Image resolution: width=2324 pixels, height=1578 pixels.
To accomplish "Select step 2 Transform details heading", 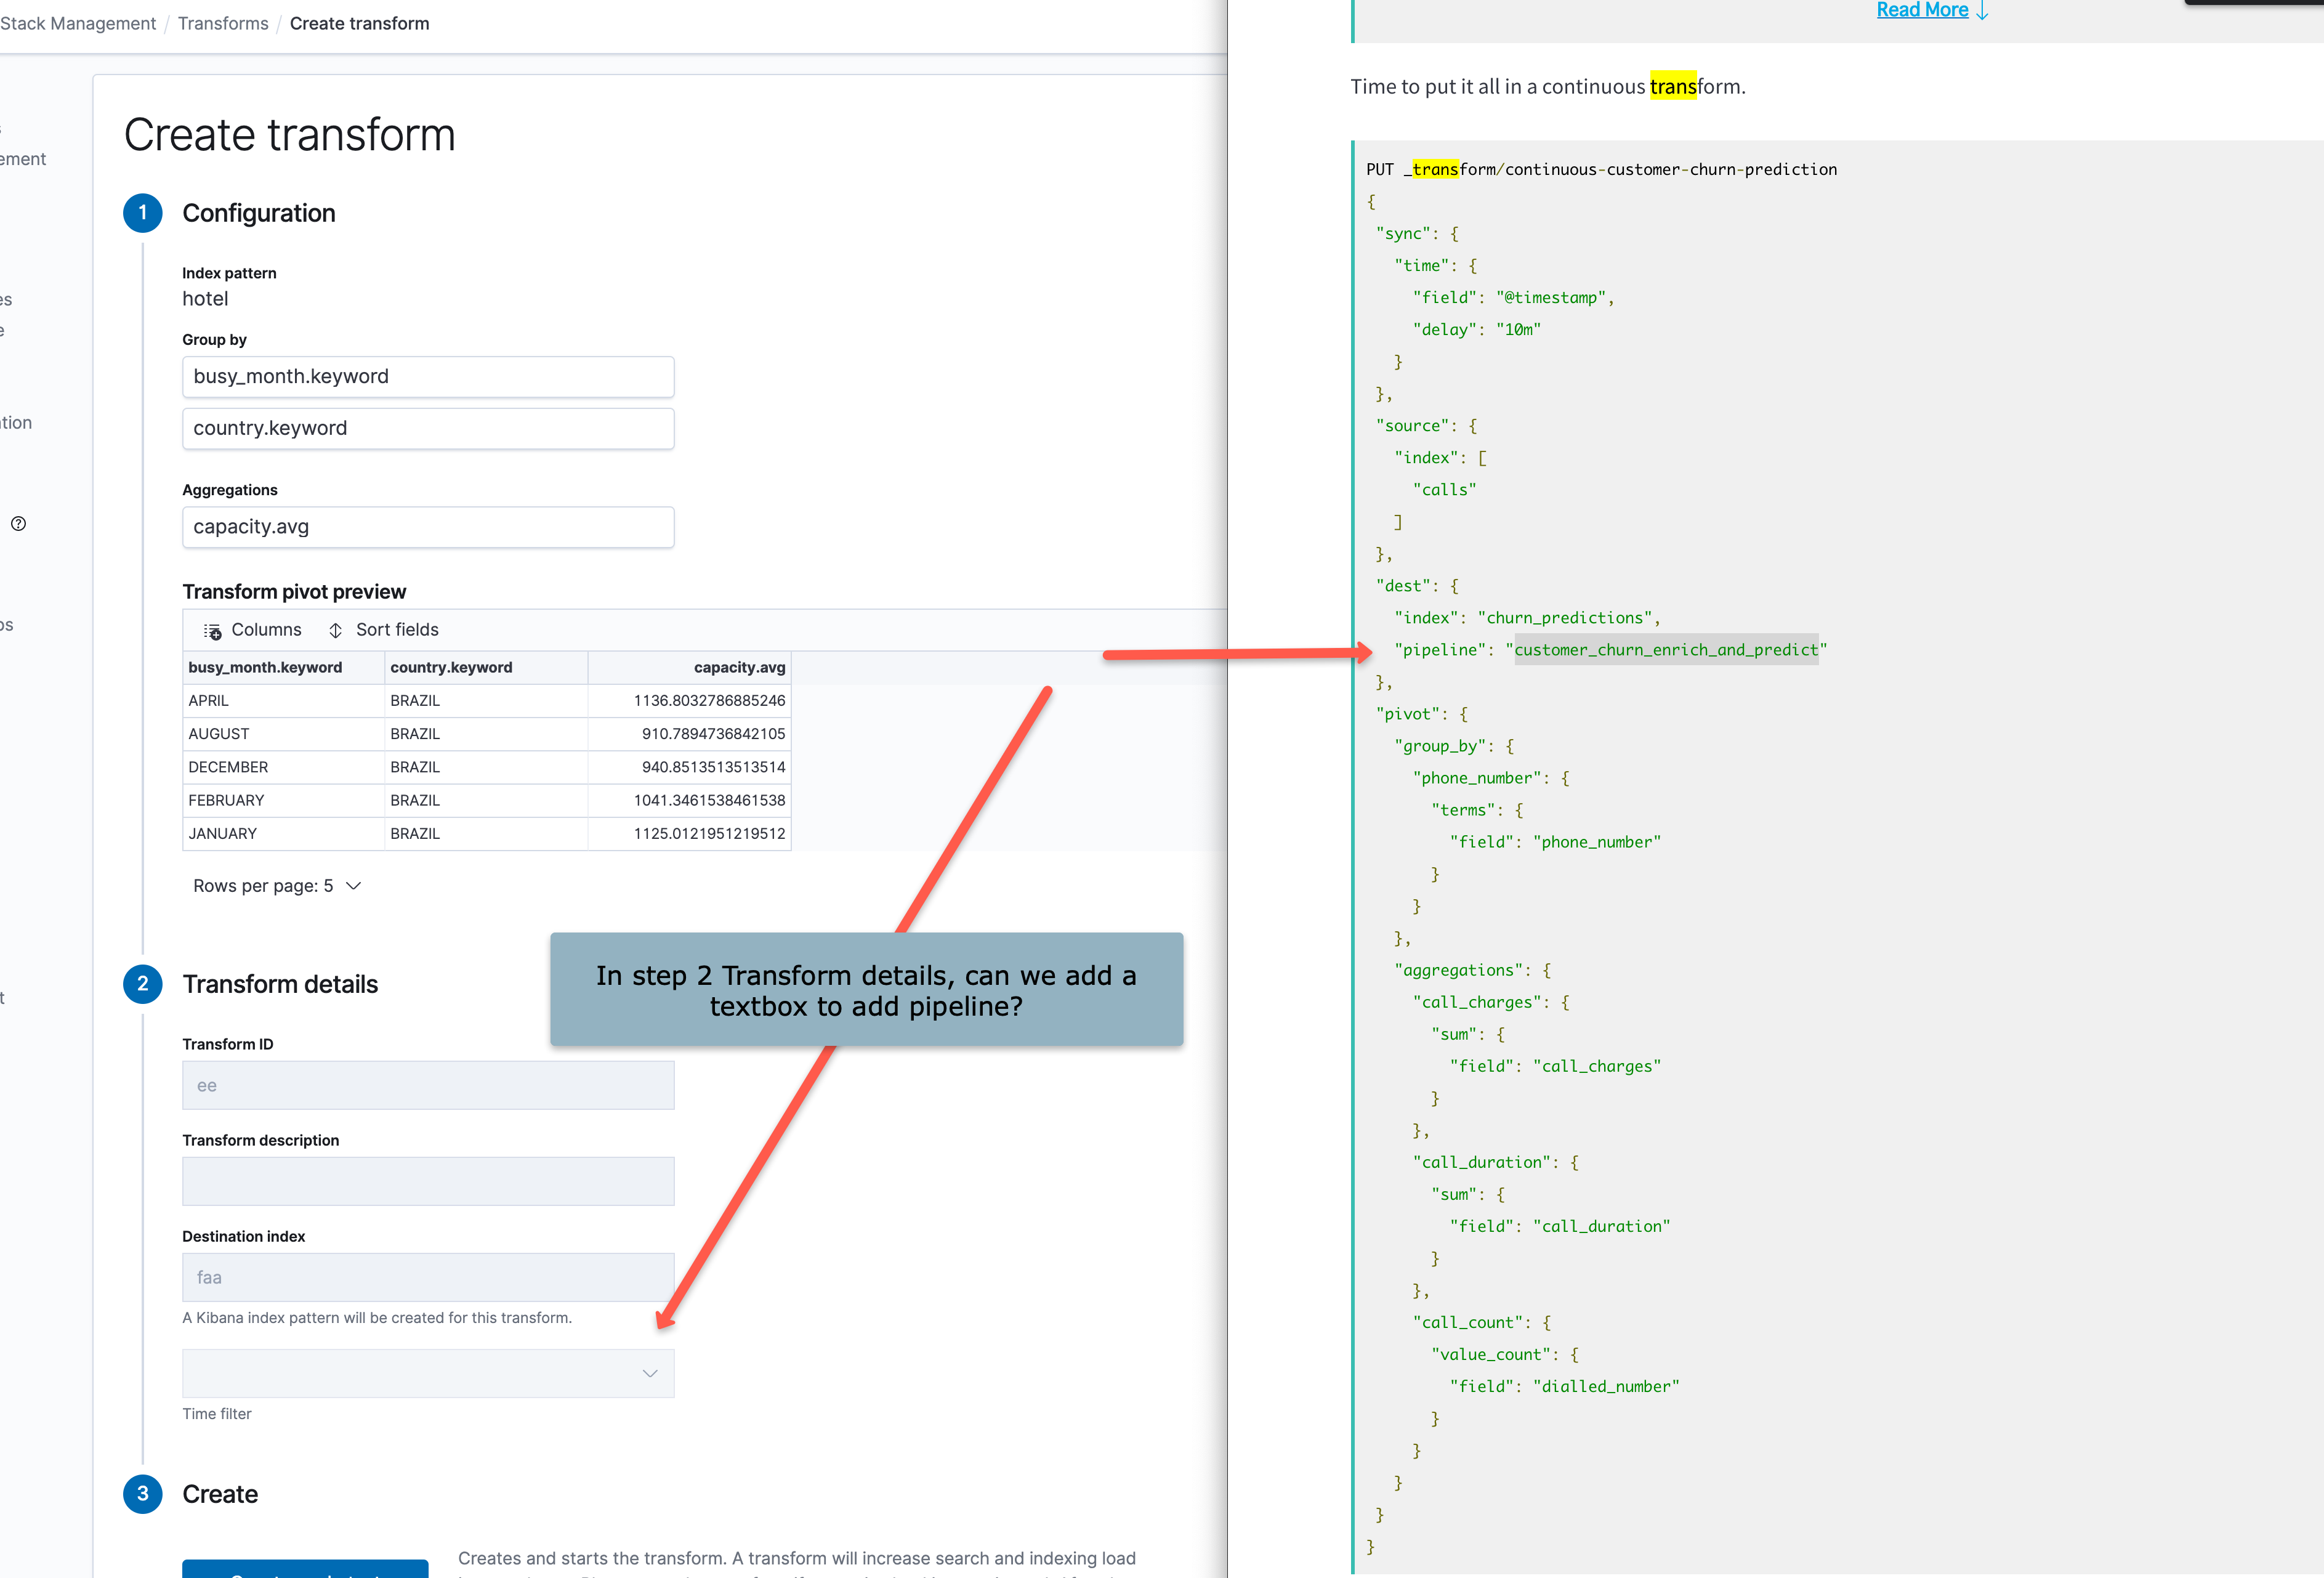I will click(280, 984).
